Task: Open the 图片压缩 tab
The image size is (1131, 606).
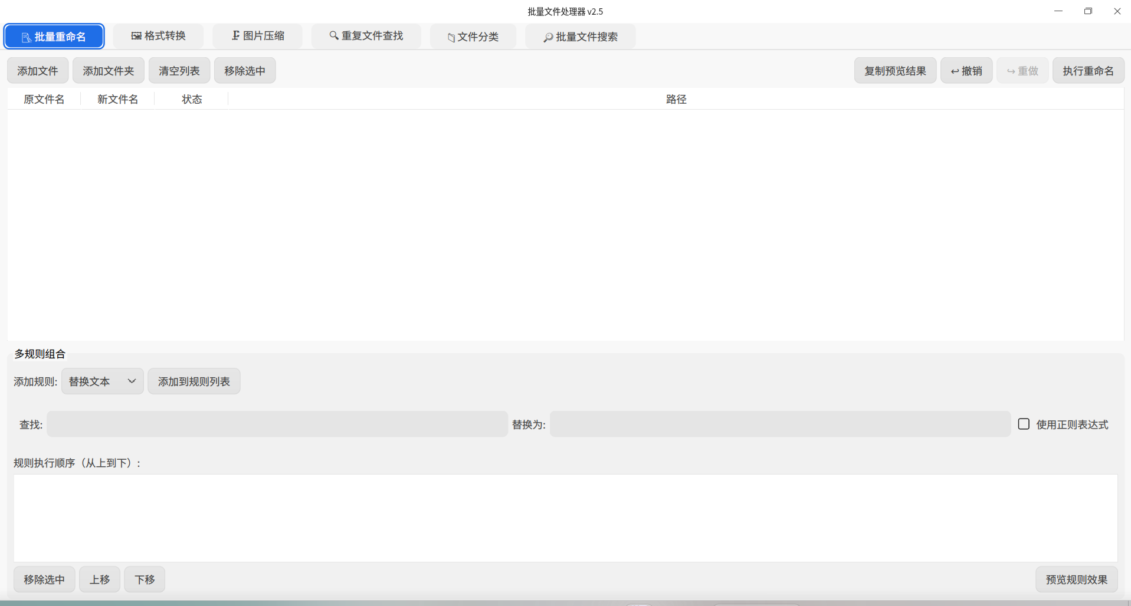Action: pos(258,36)
